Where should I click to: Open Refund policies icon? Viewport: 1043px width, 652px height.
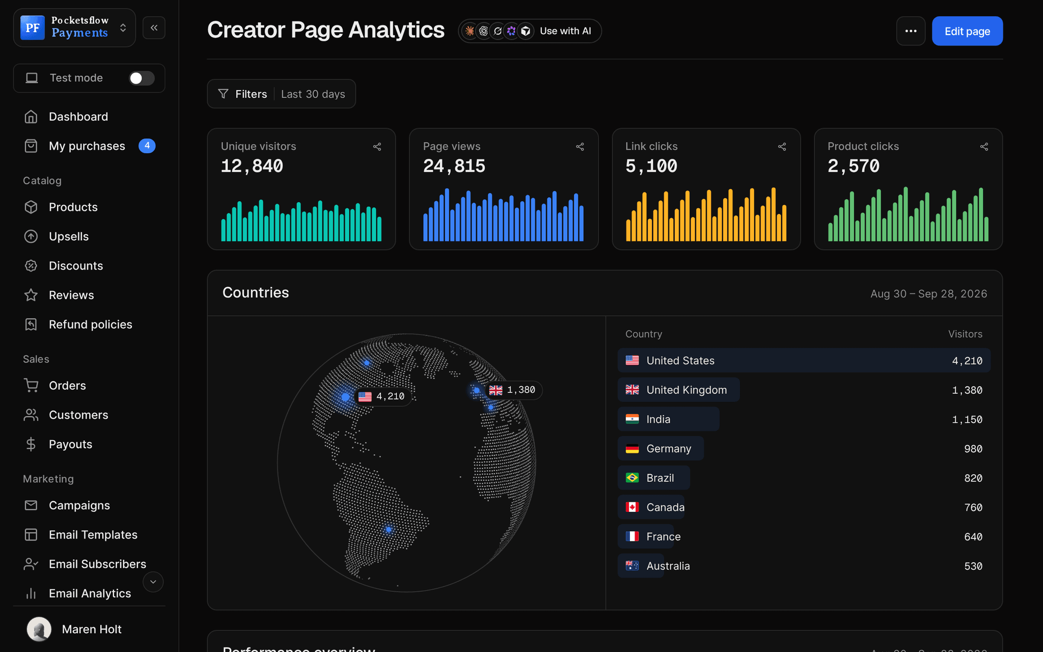31,324
